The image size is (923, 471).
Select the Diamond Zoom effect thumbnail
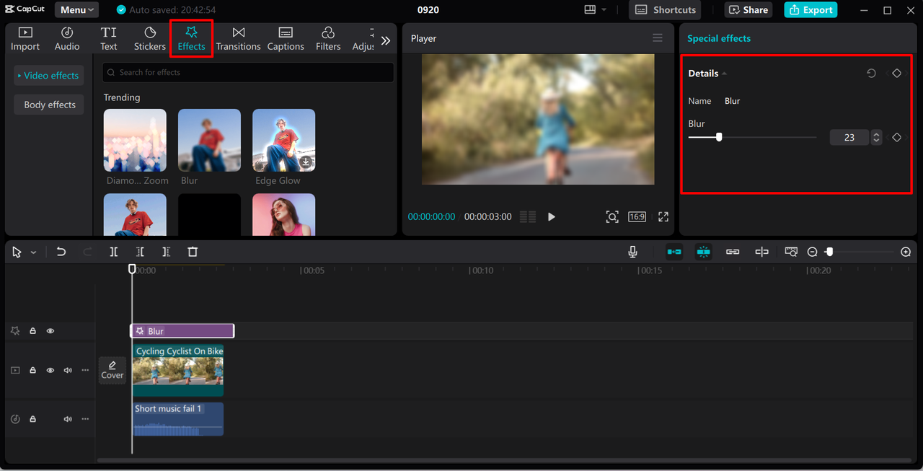[135, 140]
